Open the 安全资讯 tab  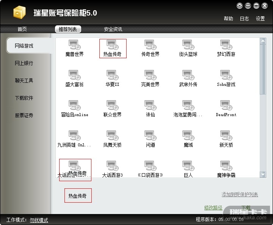tap(113, 29)
